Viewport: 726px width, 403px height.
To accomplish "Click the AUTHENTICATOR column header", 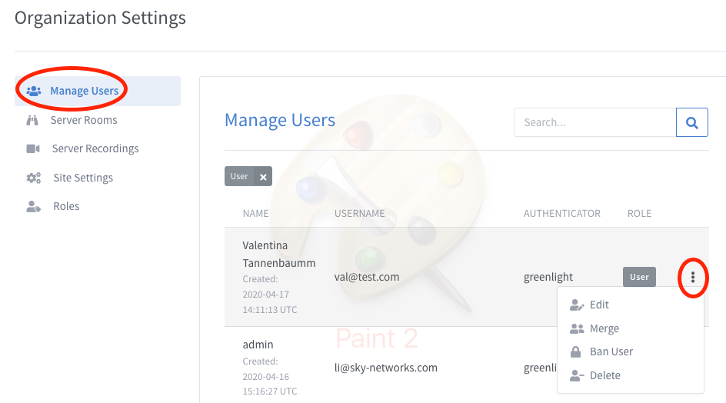I will pos(561,214).
